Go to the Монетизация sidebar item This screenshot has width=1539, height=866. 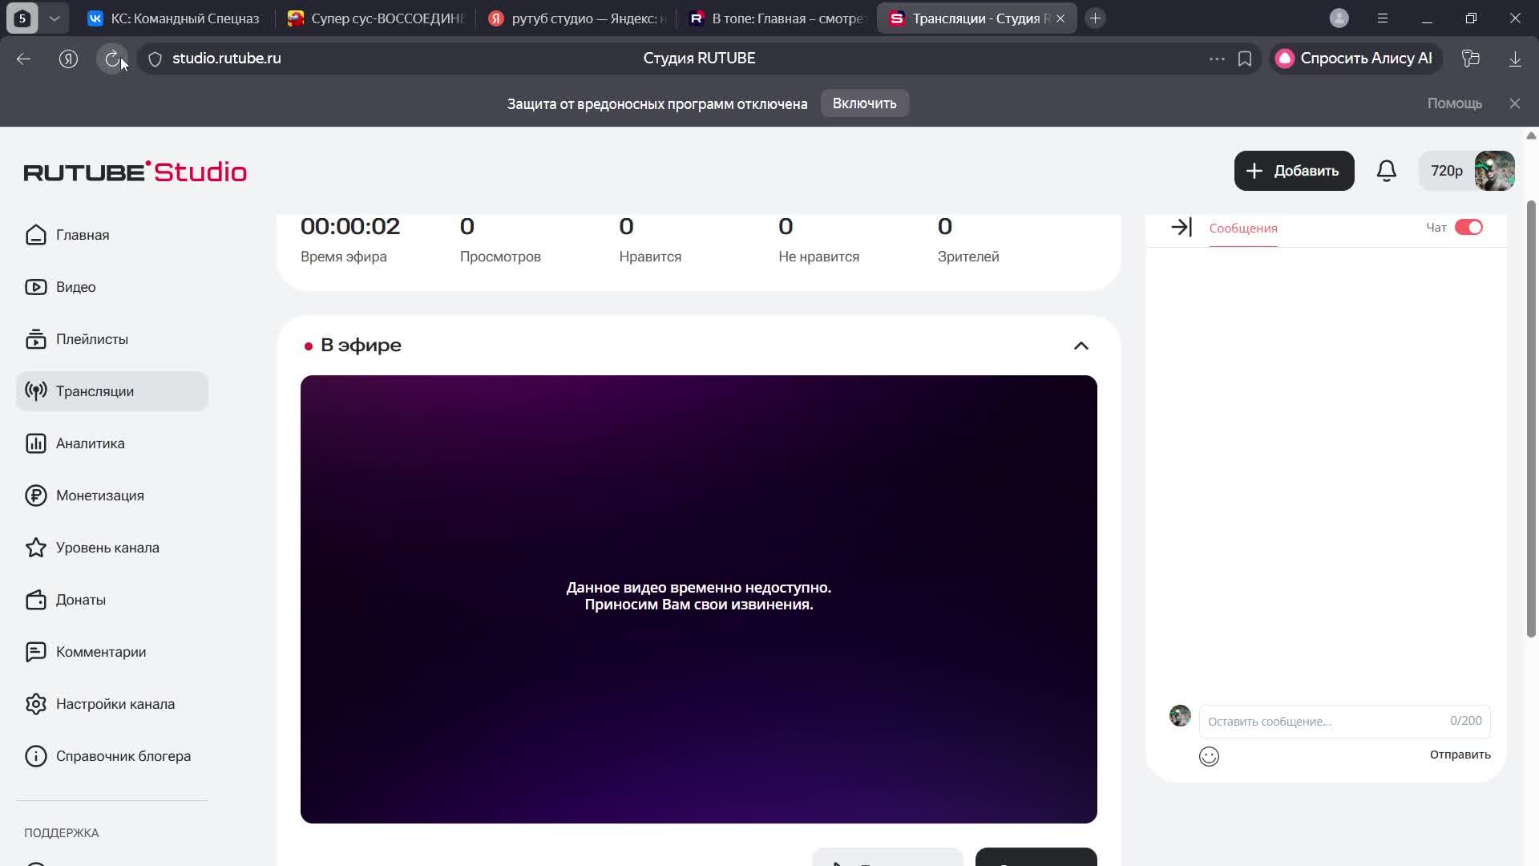point(99,496)
